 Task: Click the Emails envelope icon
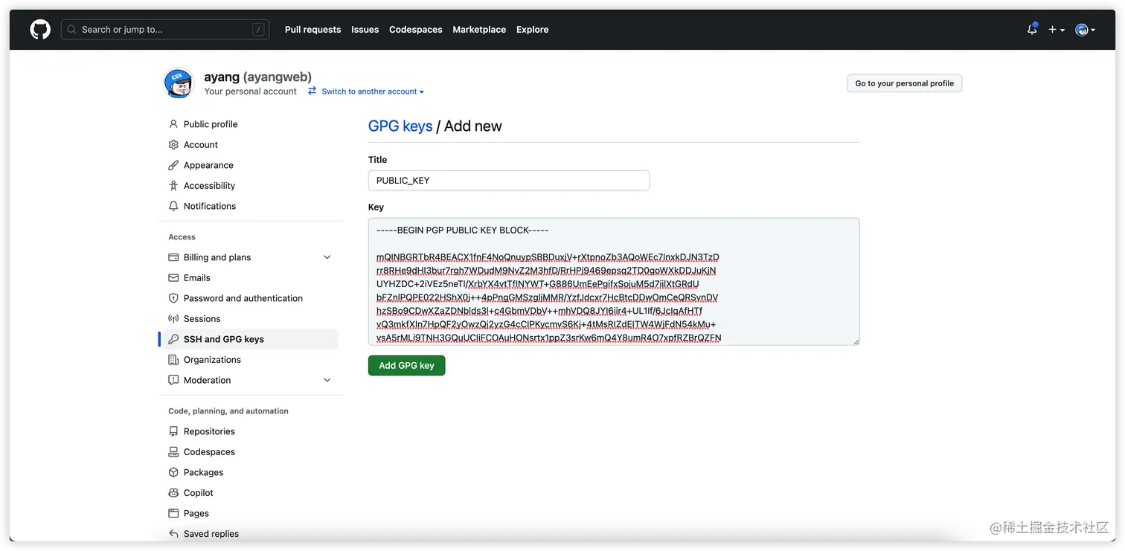tap(173, 278)
